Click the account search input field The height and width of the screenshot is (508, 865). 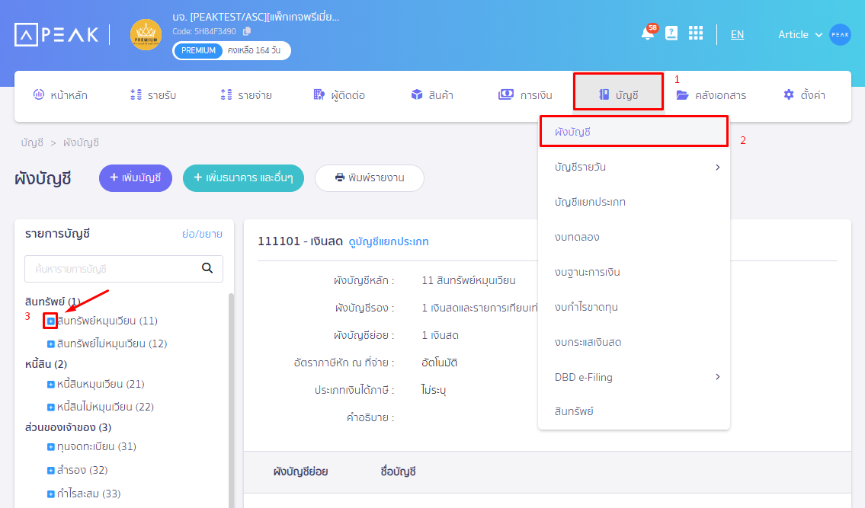[x=111, y=269]
